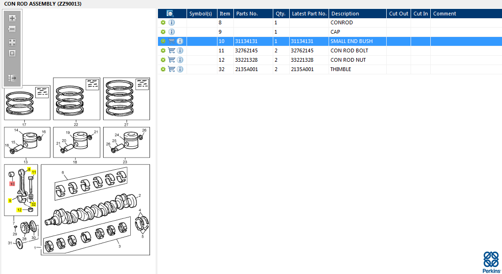This screenshot has width=502, height=274.
Task: Select highlighted callout 10 in diagram
Action: (x=12, y=184)
